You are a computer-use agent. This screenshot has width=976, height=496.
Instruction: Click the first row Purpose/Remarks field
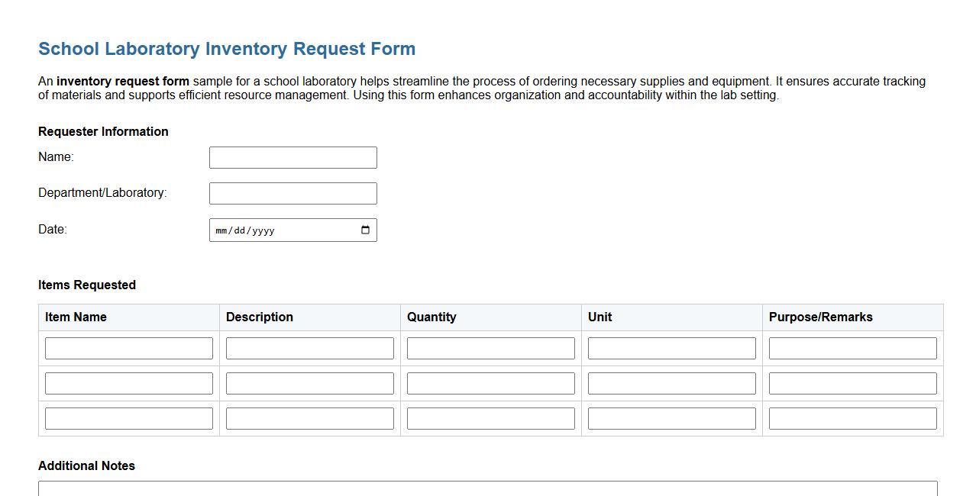click(852, 347)
